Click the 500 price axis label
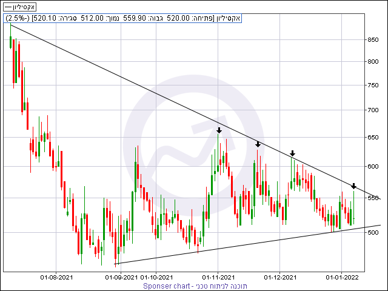 pyautogui.click(x=373, y=232)
